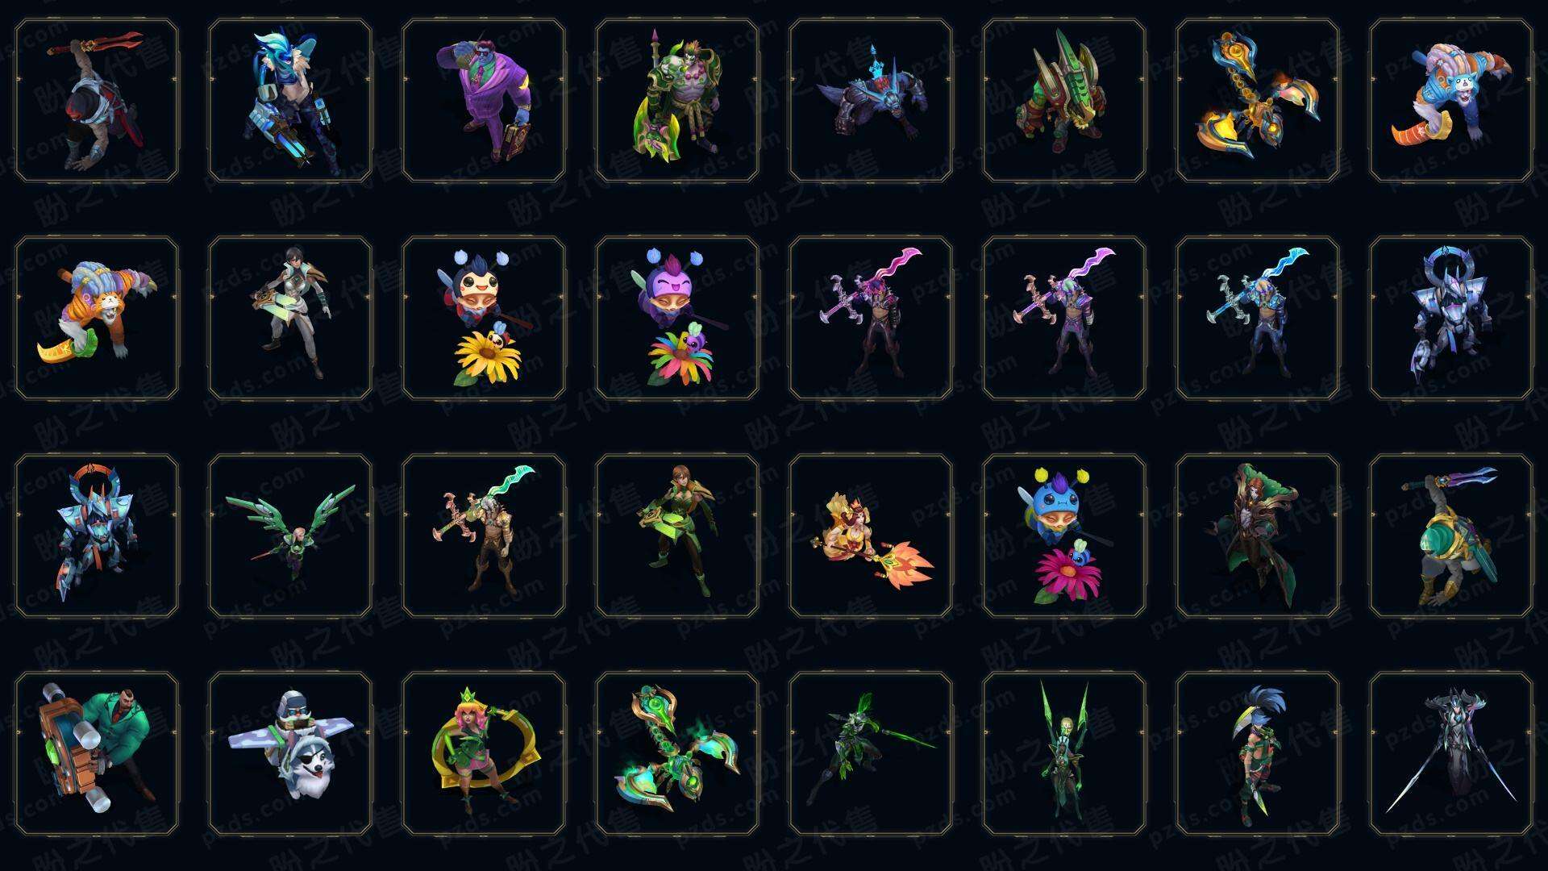Open the Corki riding a husky plane
The image size is (1548, 871).
(290, 754)
